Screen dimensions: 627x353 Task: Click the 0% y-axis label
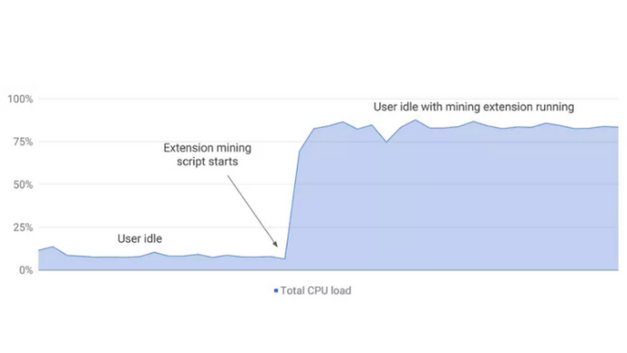pos(26,270)
